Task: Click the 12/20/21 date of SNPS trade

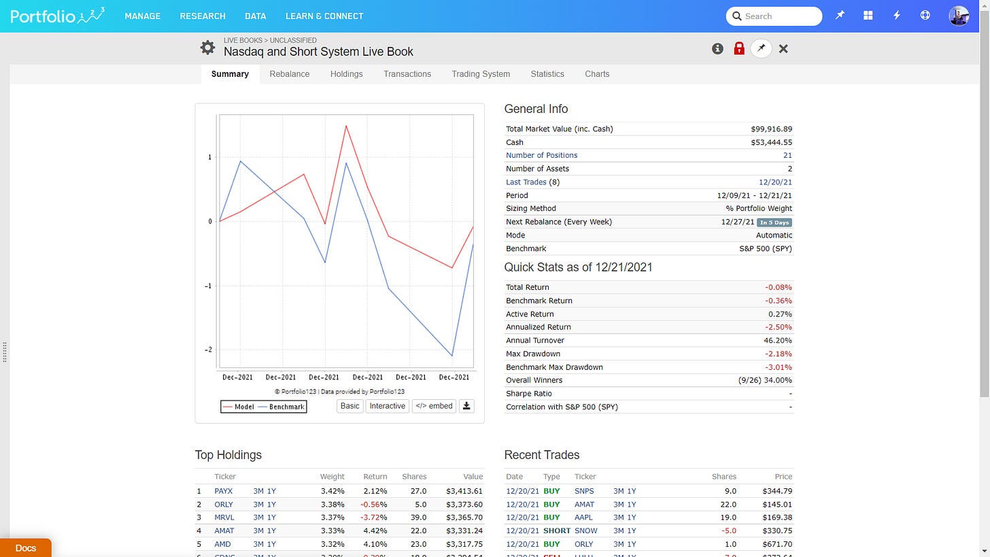Action: click(x=522, y=491)
